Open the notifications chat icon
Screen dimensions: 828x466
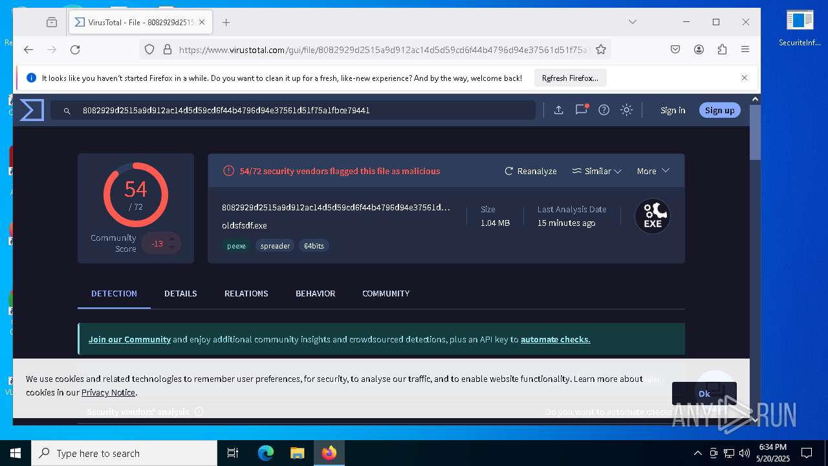(582, 109)
